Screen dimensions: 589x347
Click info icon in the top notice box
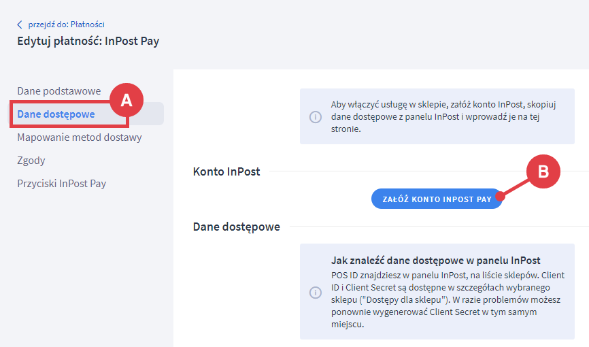coord(315,116)
